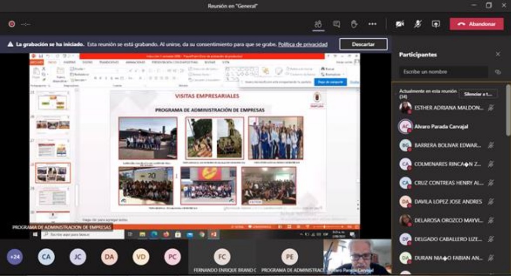Click the recording indicator red dot
Image resolution: width=511 pixels, height=276 pixels.
pos(11,24)
